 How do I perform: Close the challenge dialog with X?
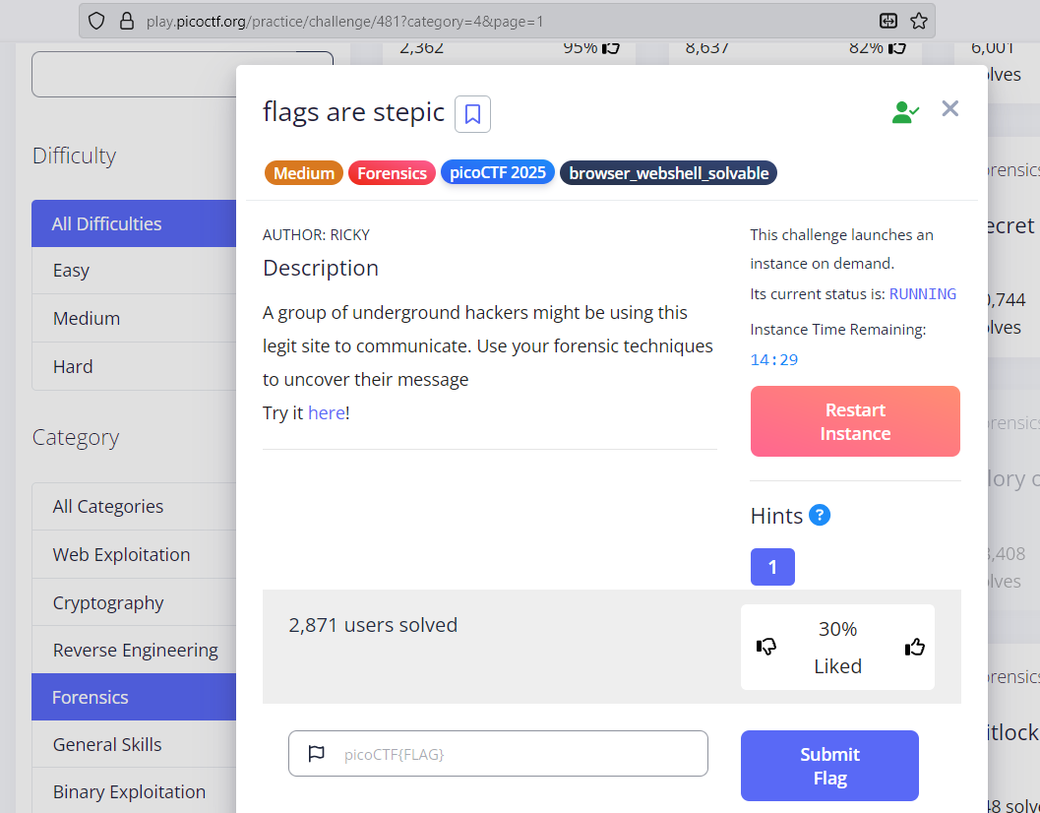(949, 109)
